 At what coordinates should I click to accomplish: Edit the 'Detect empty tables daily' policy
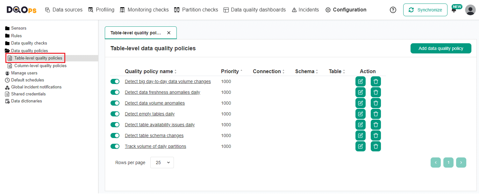(x=361, y=114)
